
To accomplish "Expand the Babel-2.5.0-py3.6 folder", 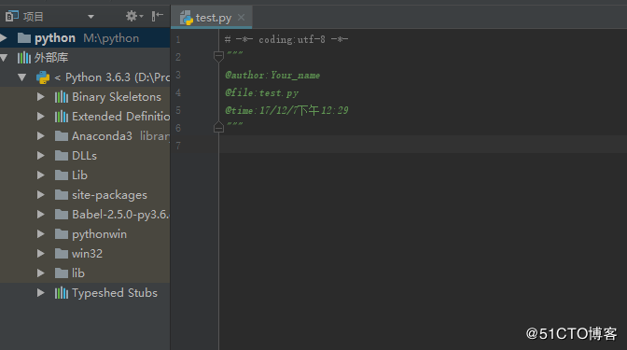I will (x=40, y=215).
